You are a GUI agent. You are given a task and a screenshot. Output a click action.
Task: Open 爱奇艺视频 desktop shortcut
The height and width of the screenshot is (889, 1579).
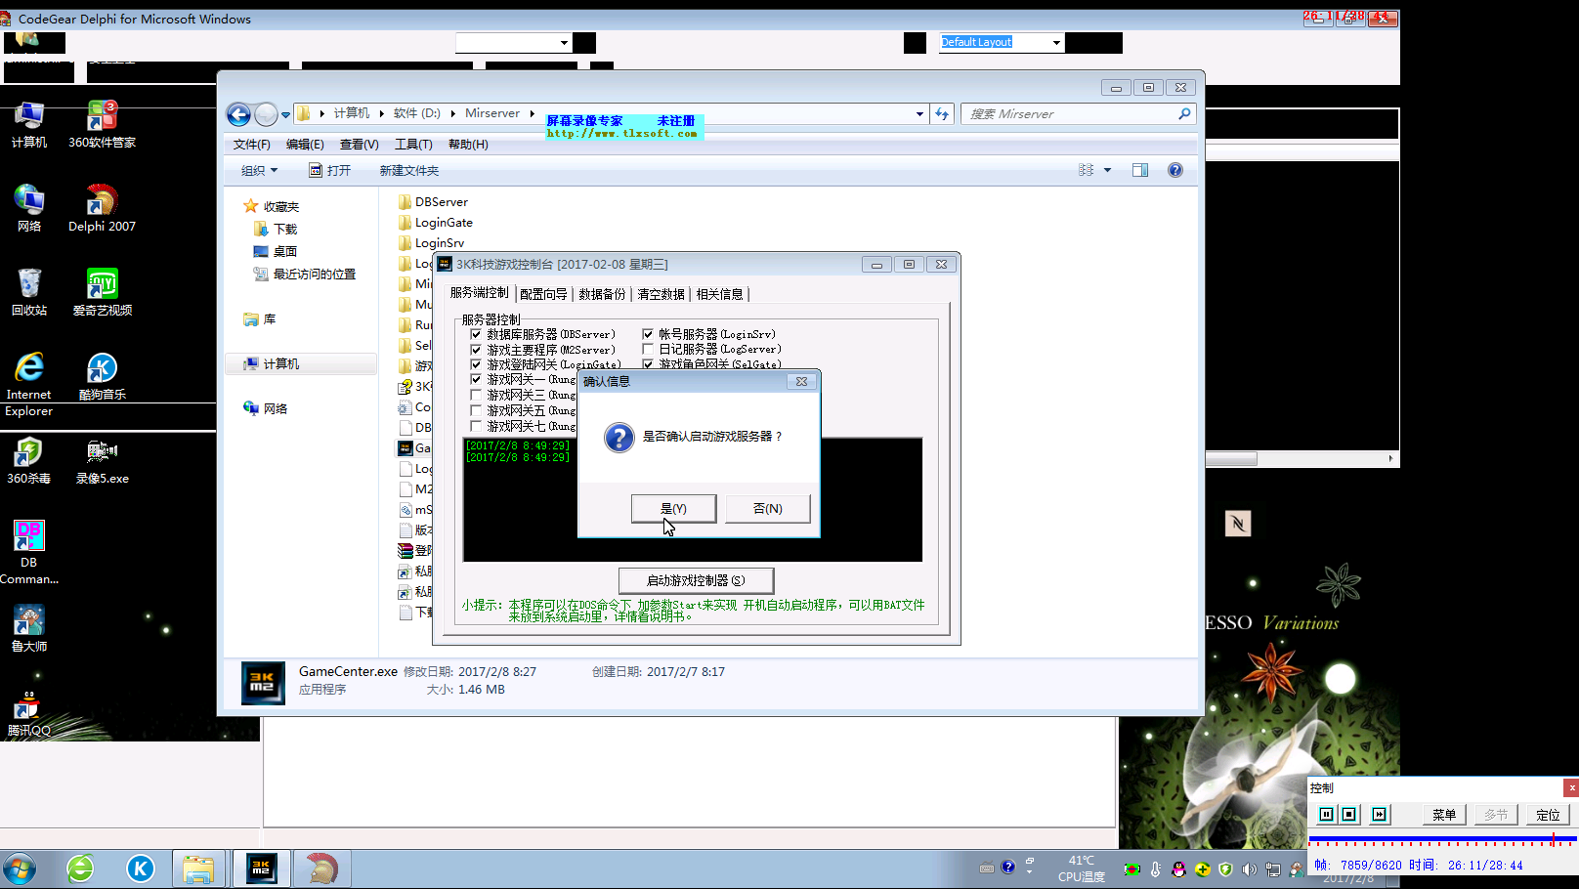(x=102, y=293)
